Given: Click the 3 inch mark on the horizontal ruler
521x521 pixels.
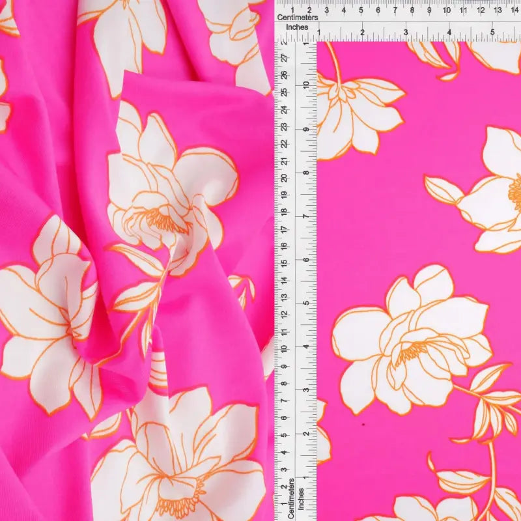Looking at the screenshot, I should pos(406,33).
